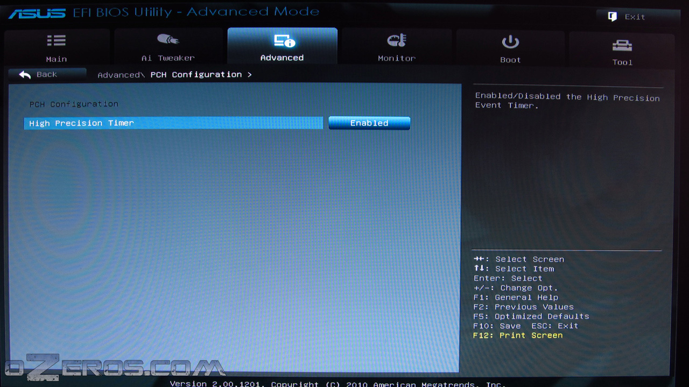Open the Main tab list icon

click(x=56, y=41)
